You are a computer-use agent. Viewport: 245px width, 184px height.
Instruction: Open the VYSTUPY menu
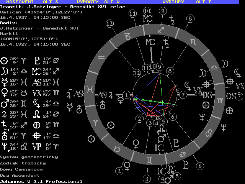[173, 2]
